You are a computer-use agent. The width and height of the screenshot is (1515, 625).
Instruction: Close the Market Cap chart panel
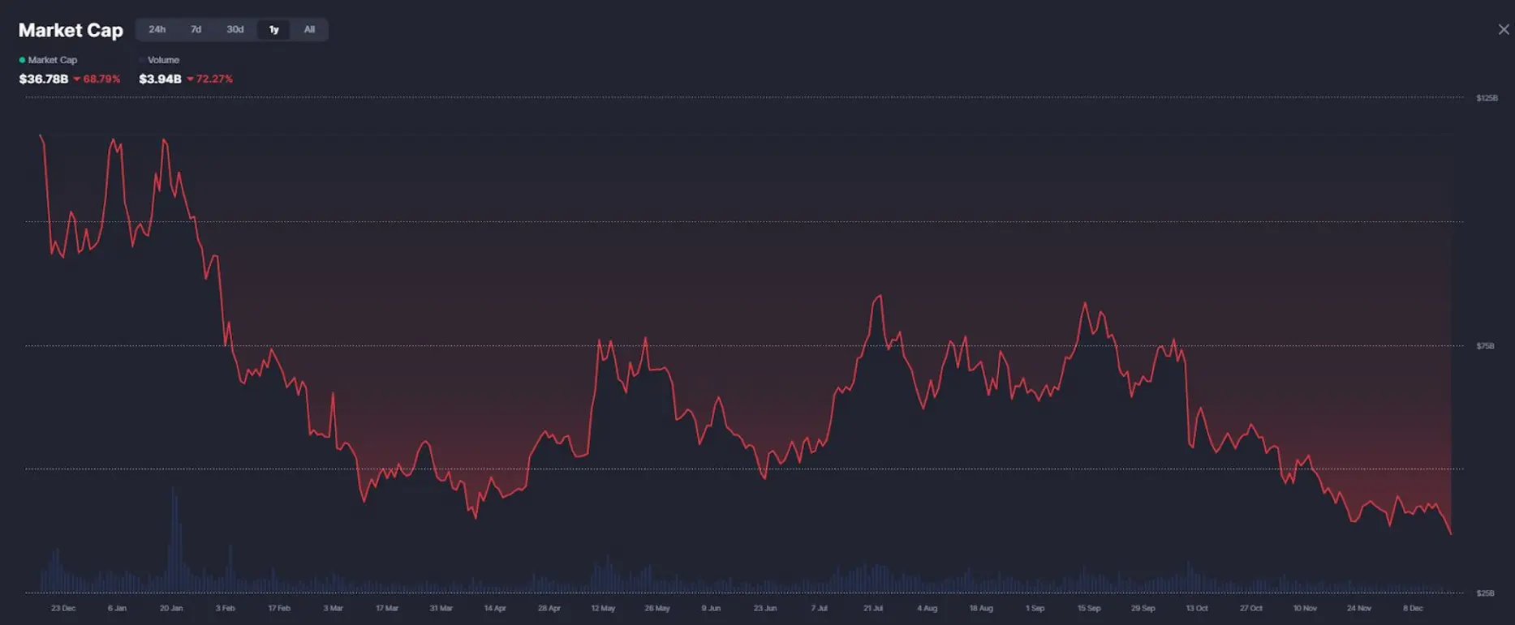coord(1503,30)
